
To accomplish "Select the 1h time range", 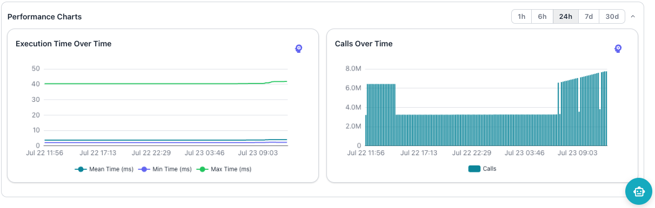I will click(x=522, y=17).
